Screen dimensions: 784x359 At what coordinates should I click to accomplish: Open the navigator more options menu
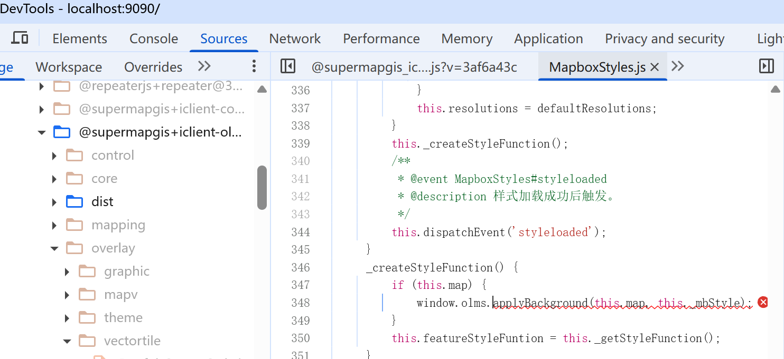click(x=254, y=66)
